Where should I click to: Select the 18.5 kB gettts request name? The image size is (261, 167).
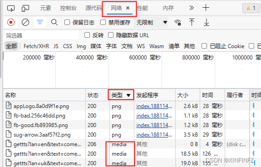[47, 154]
